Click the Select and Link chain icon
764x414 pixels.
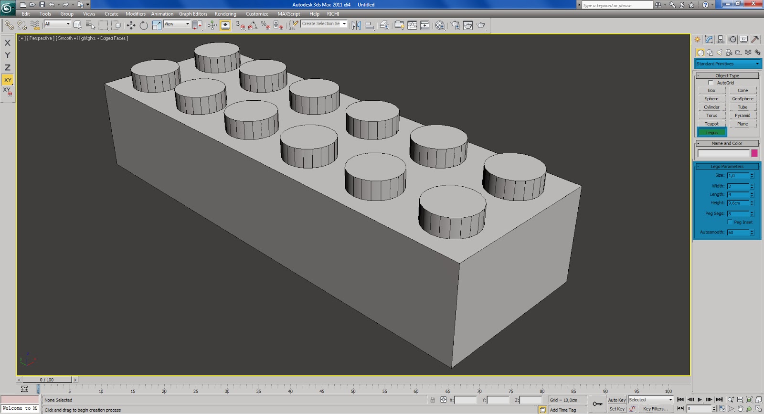tap(9, 25)
